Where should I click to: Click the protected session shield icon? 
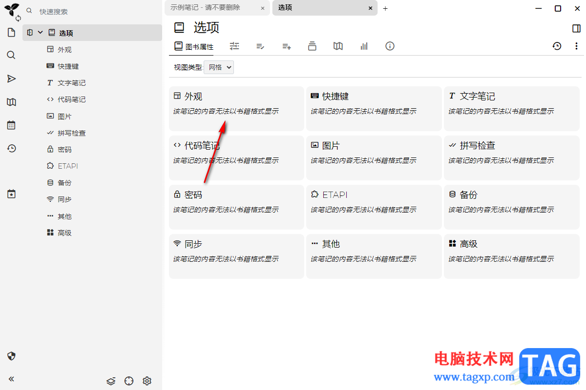[x=12, y=356]
